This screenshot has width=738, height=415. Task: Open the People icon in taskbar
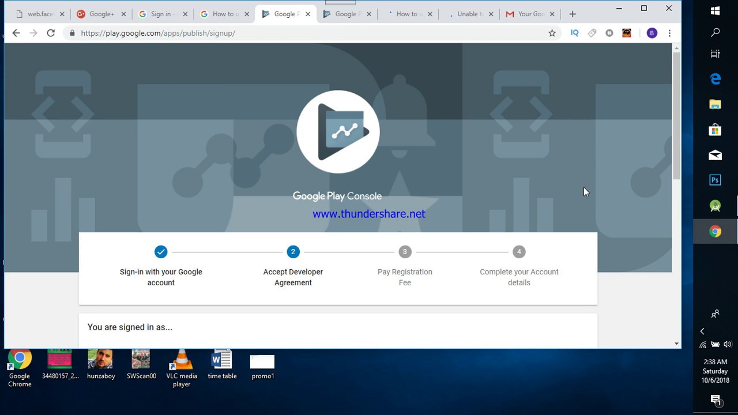716,314
